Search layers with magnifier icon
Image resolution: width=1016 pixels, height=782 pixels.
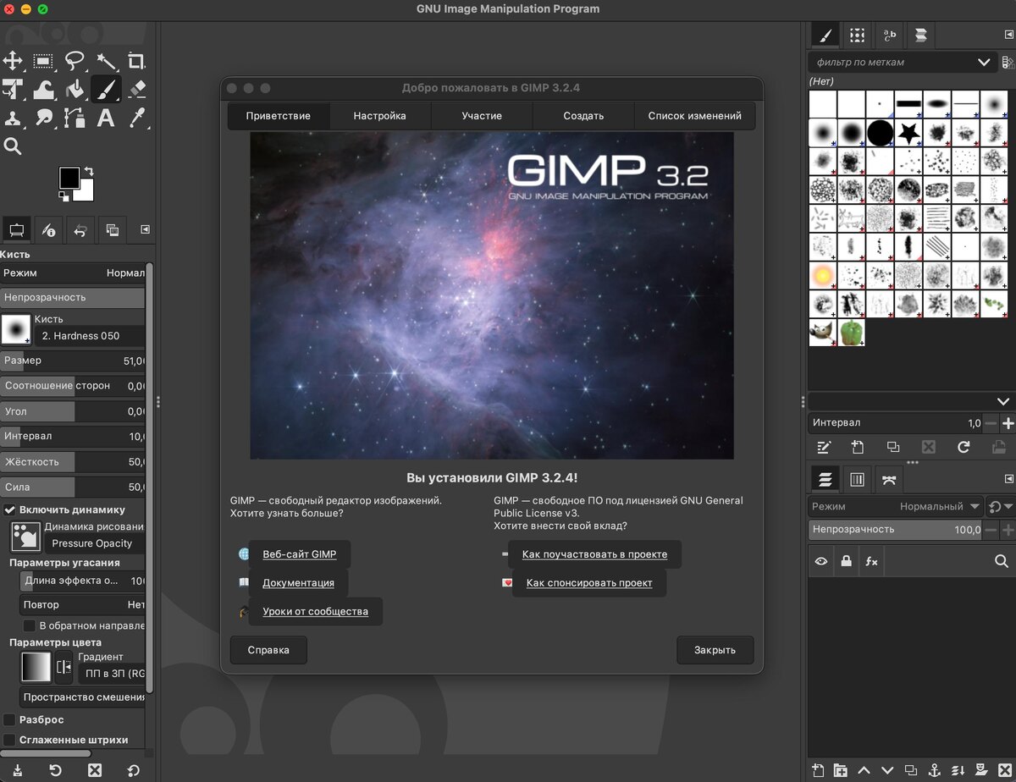point(1002,561)
